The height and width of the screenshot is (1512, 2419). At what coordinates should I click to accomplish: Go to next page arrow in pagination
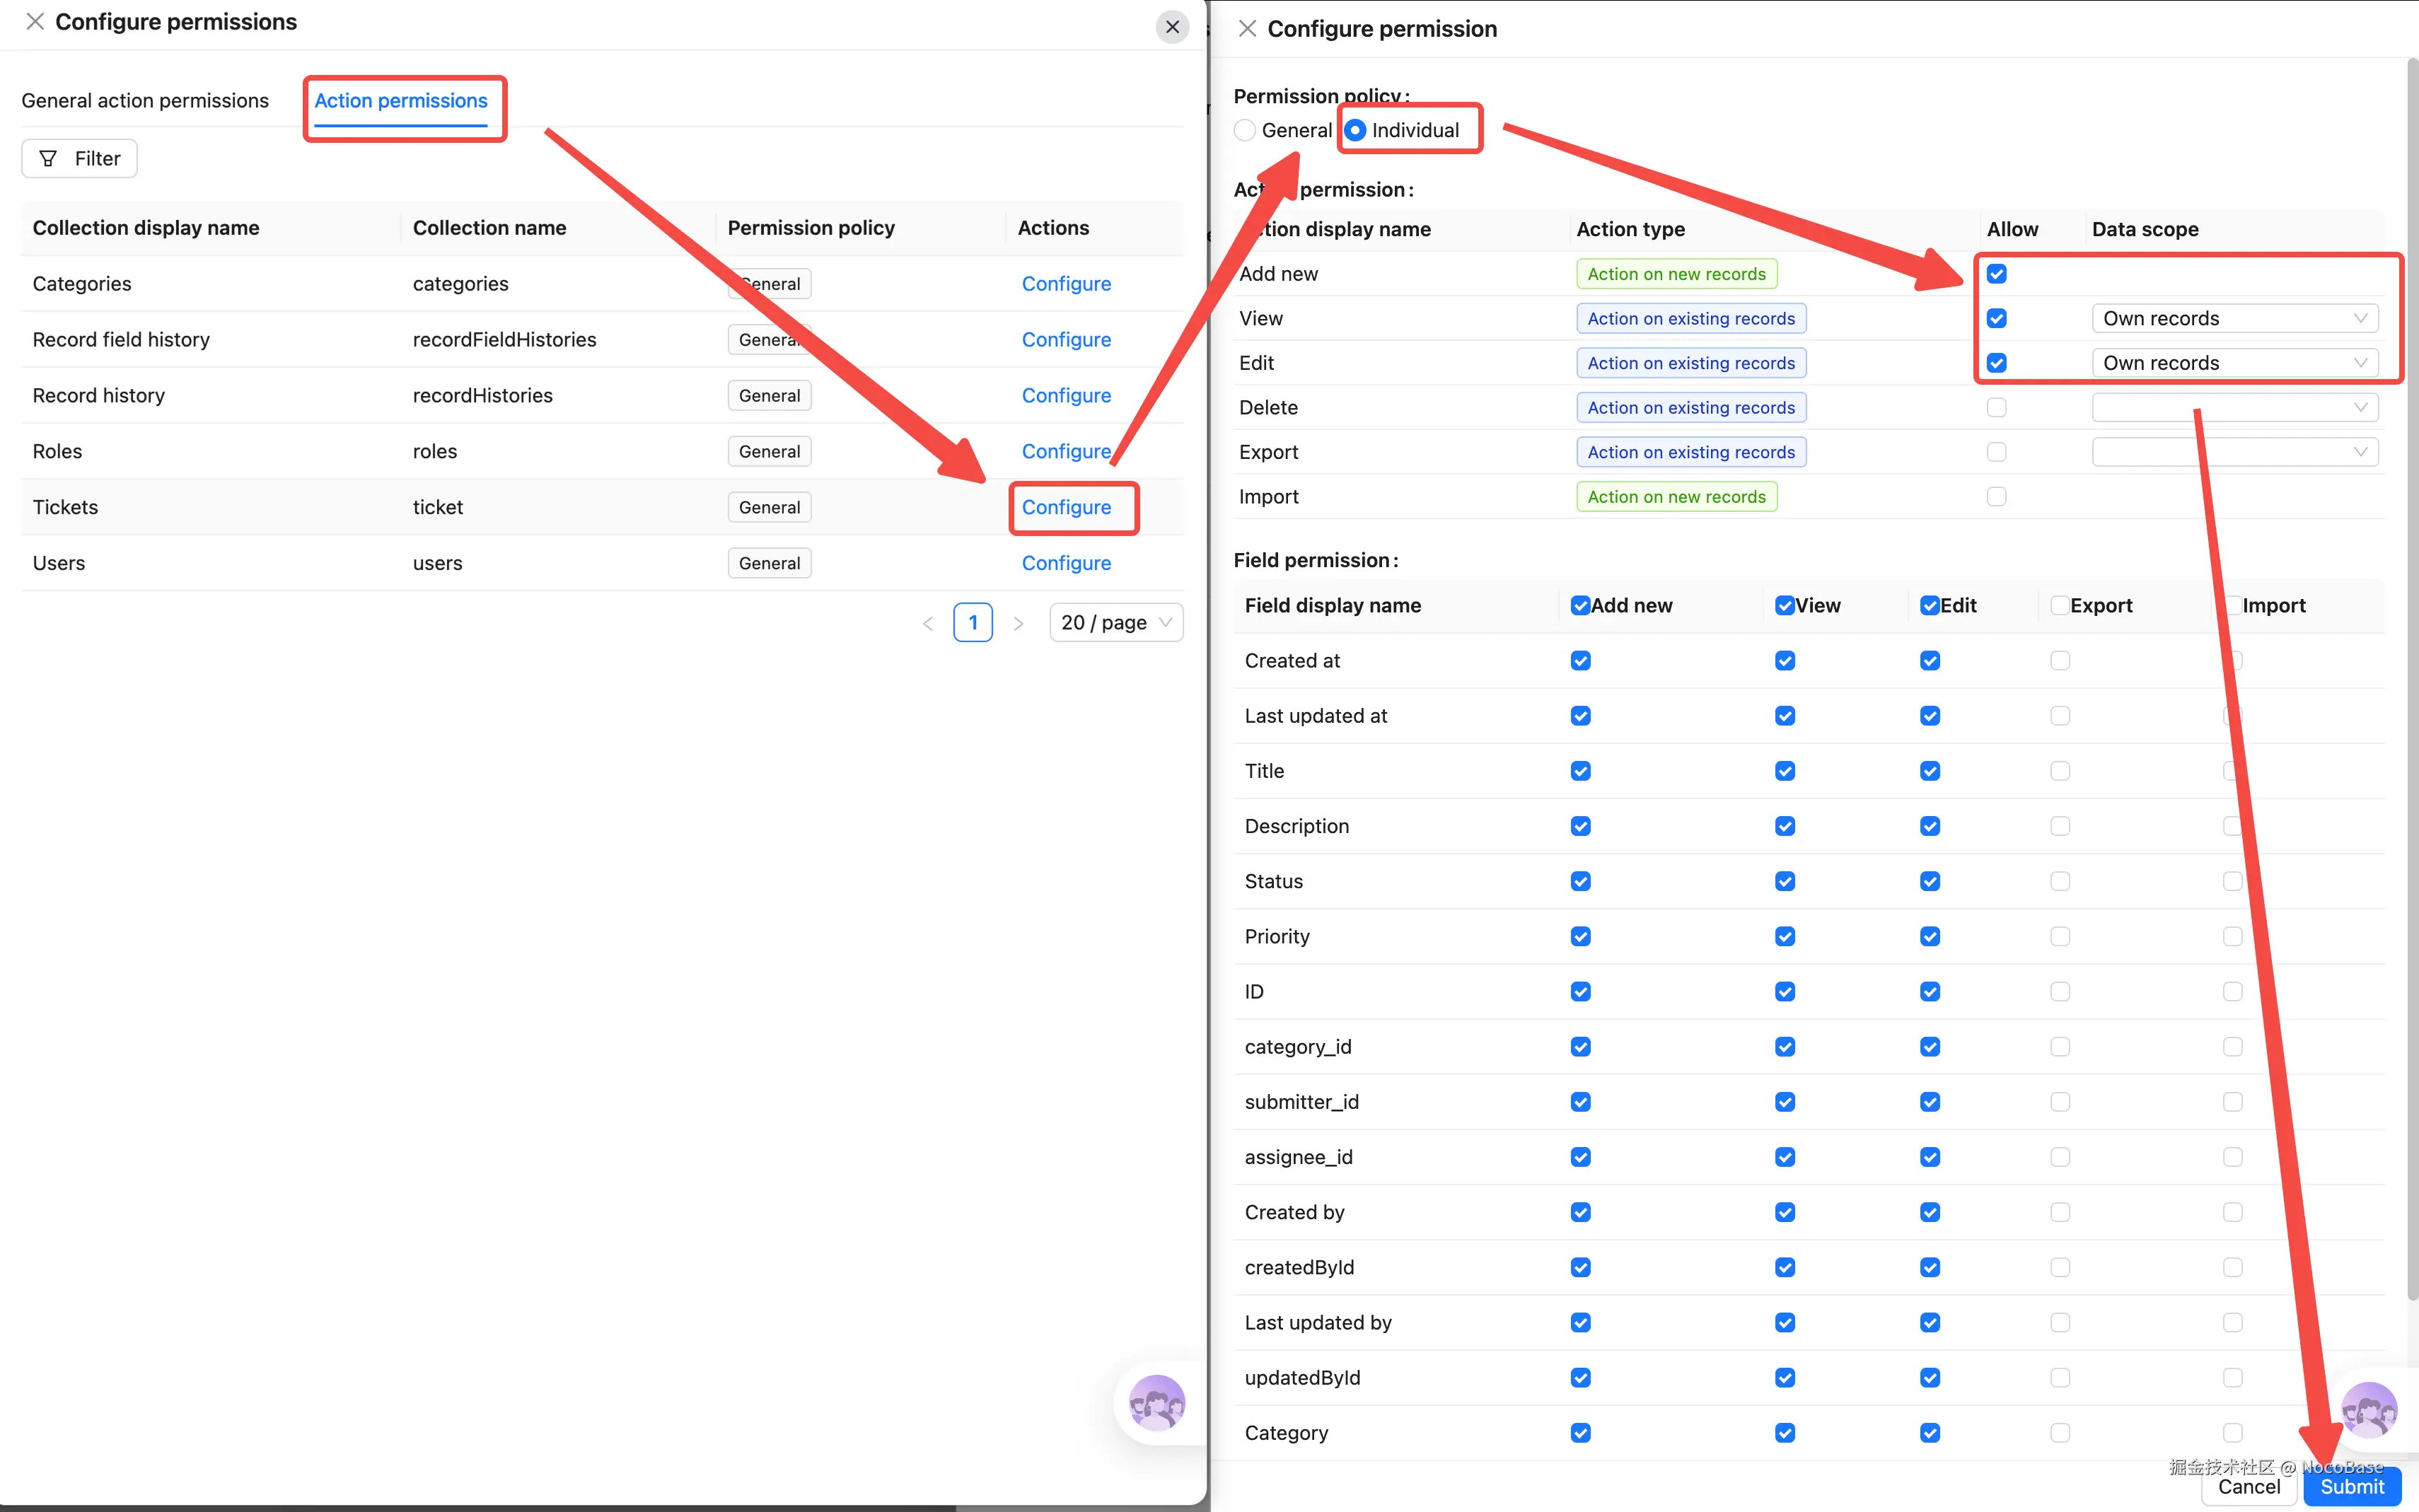click(x=1018, y=623)
